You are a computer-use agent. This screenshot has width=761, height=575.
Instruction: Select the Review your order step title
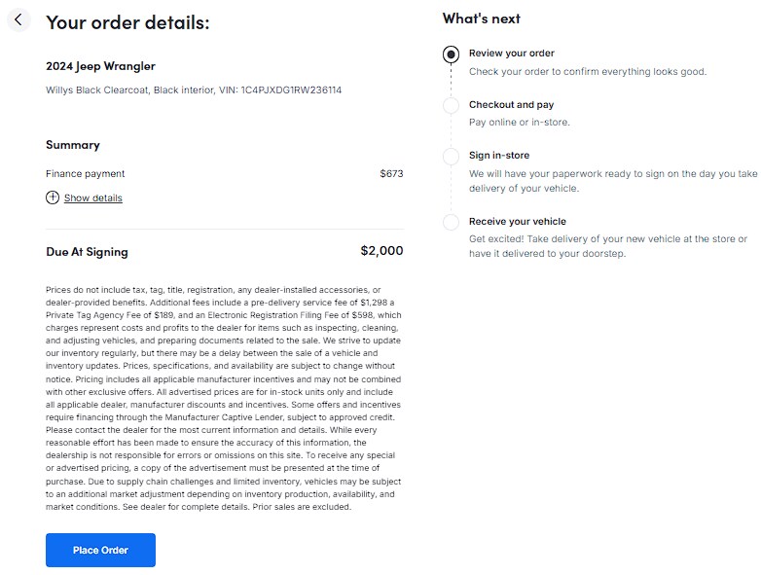click(511, 54)
